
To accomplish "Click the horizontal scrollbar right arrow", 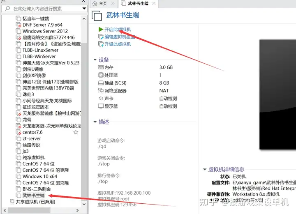I will pos(77,210).
